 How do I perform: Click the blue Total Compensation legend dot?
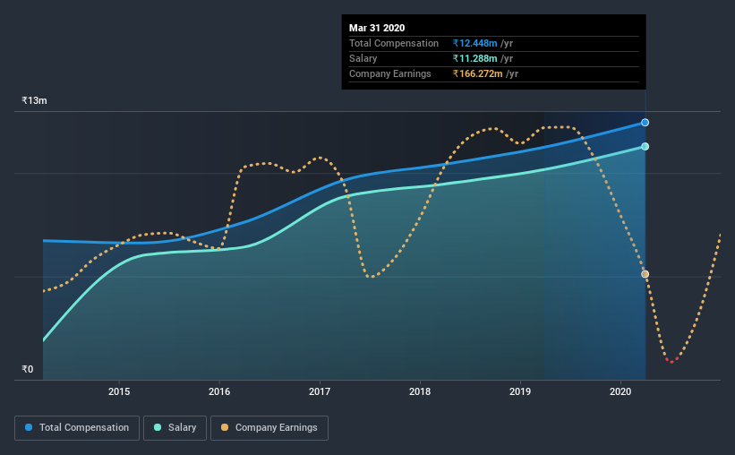pyautogui.click(x=29, y=427)
